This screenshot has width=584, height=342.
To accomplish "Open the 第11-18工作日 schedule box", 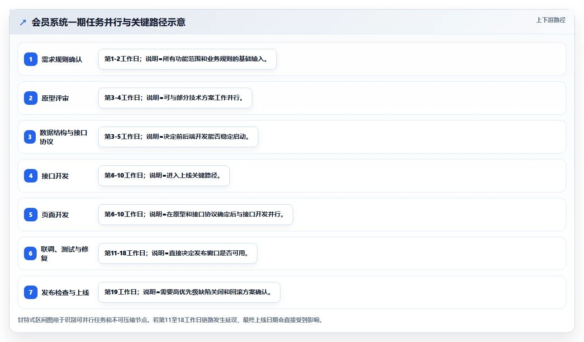I will point(178,253).
